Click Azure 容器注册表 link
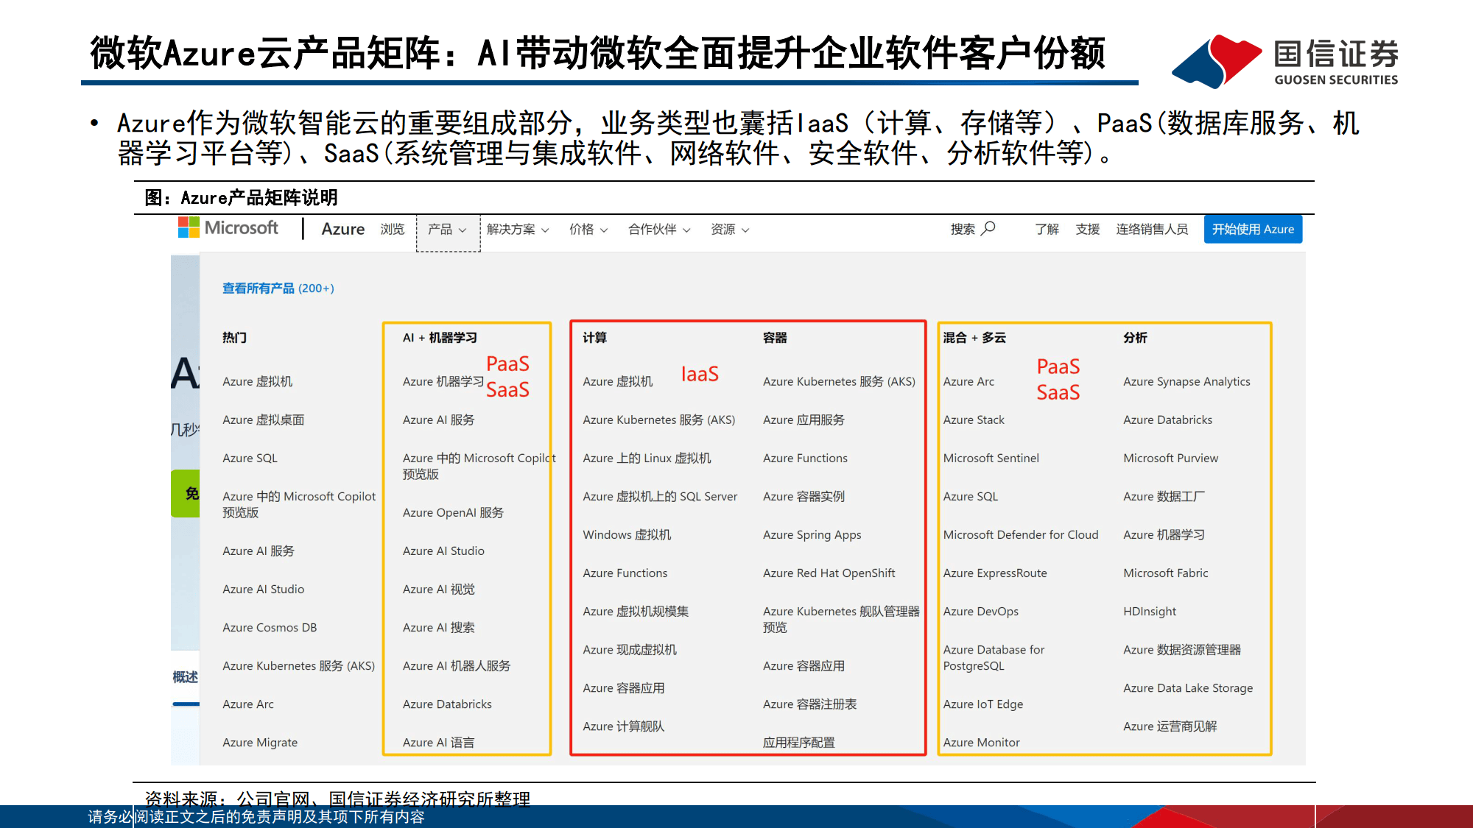1473x828 pixels. pos(810,704)
